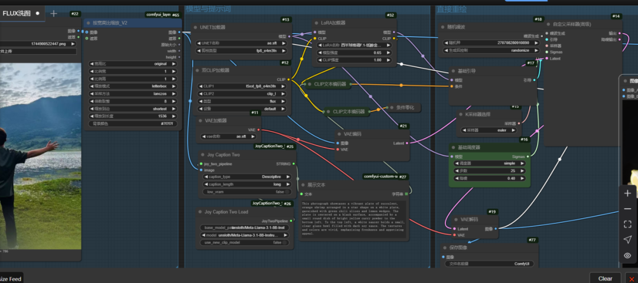Increase CLIP强度 1.00 with right arrow
The width and height of the screenshot is (638, 283).
(389, 60)
